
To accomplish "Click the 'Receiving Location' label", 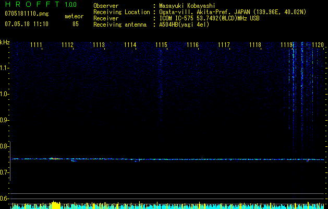I will click(122, 12).
